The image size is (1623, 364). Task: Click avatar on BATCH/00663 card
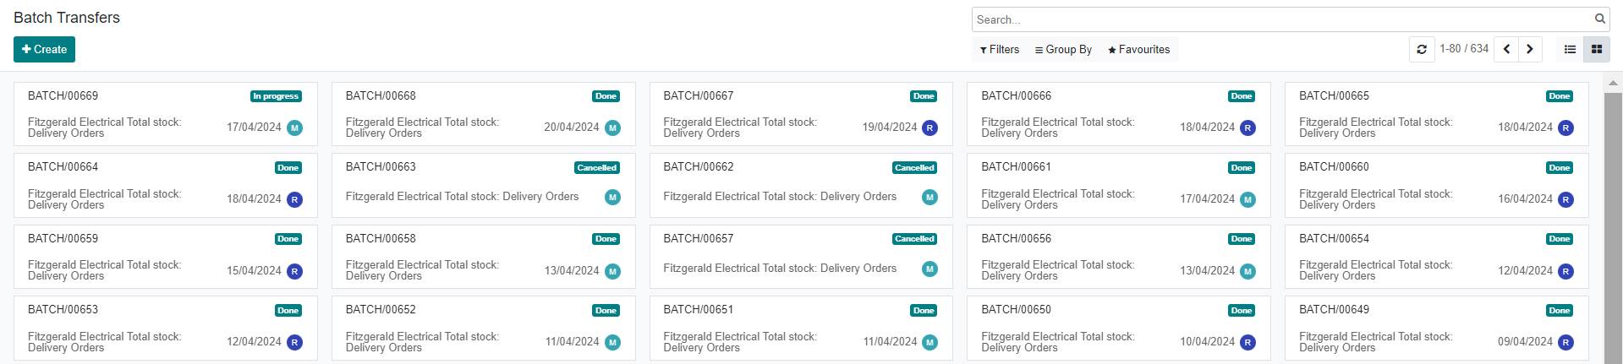coord(612,198)
